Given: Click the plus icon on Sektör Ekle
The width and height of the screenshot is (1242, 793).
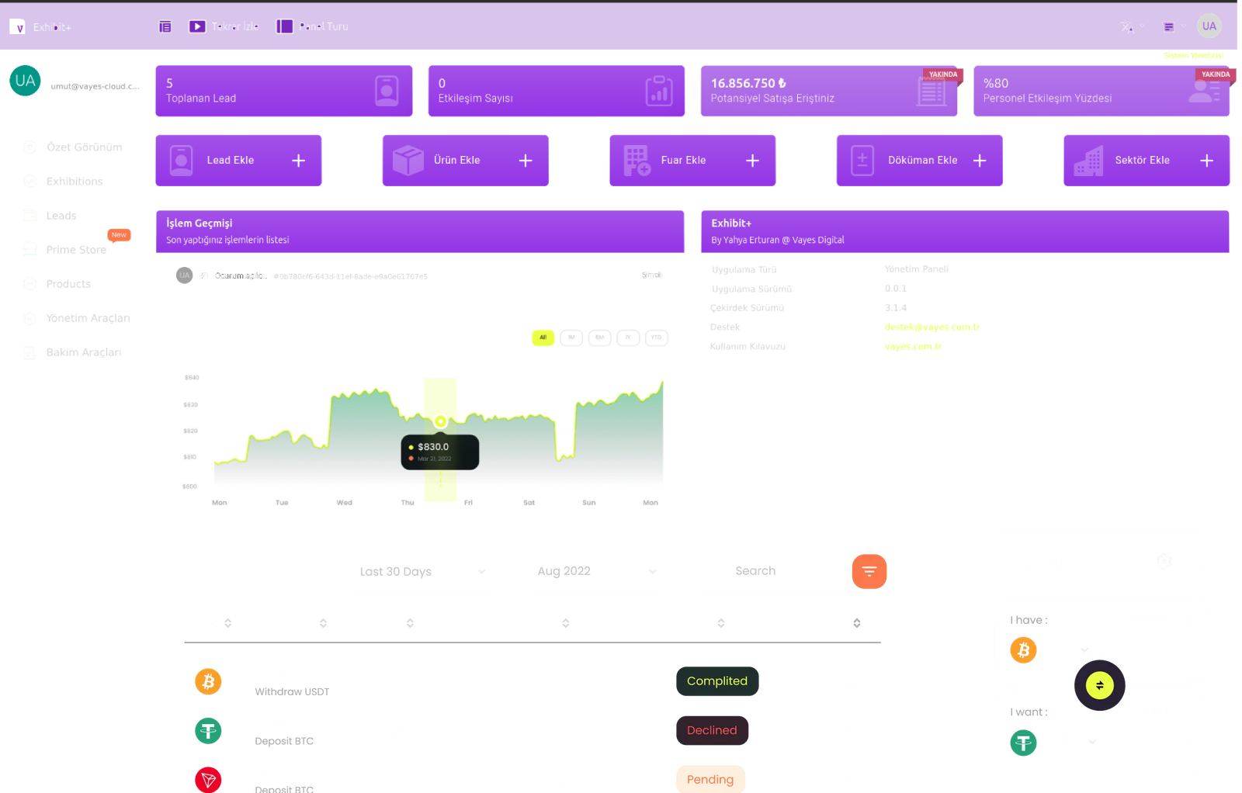Looking at the screenshot, I should pyautogui.click(x=1206, y=161).
